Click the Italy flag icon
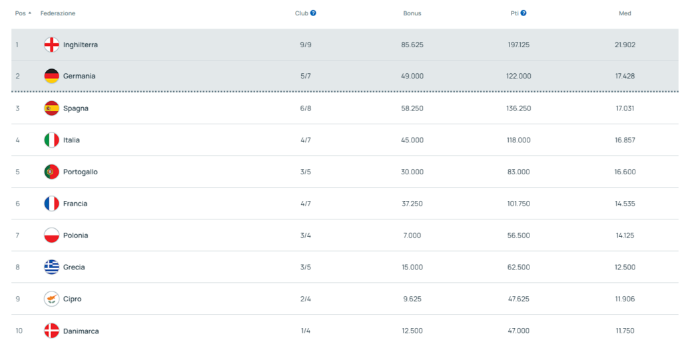Screen dimensions: 682x346 [x=52, y=140]
